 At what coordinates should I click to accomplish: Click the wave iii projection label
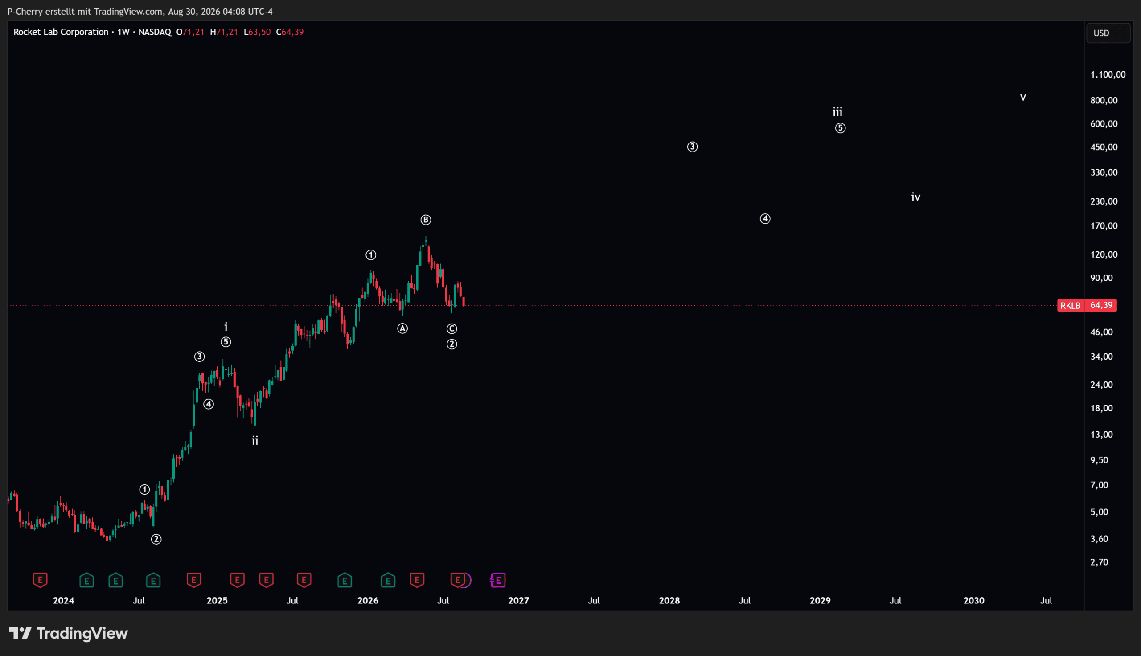coord(837,112)
